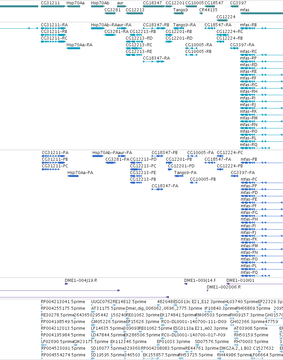Select the DME1-002O06.R clone
283x360 pixels.
[x=208, y=291]
